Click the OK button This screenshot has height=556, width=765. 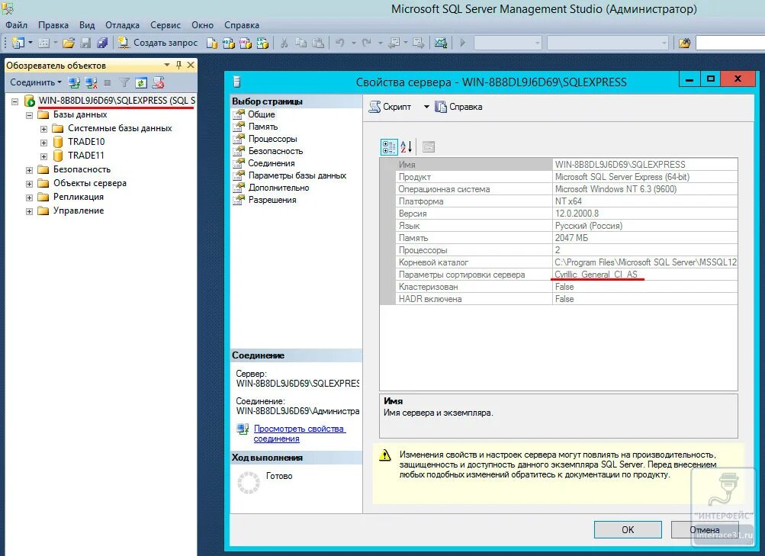[628, 529]
